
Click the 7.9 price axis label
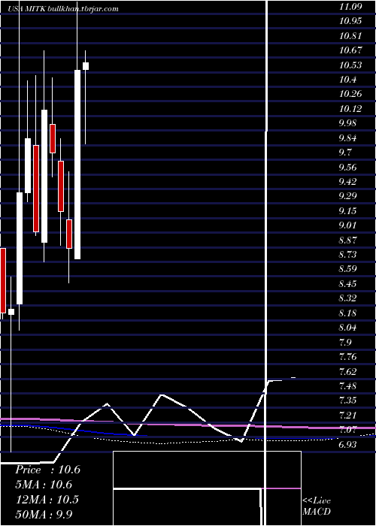[x=345, y=342]
